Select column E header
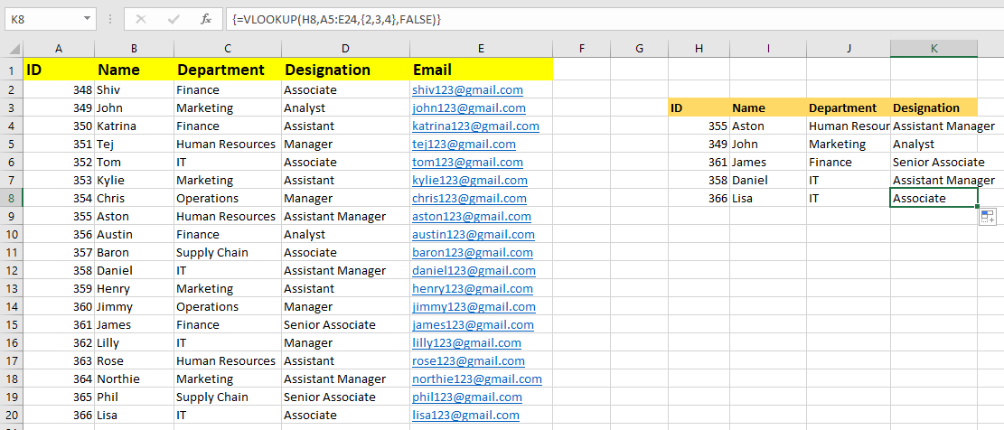 point(480,49)
